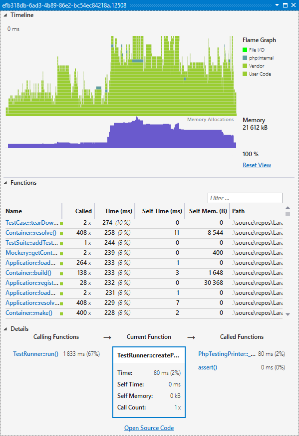Click the User Code legend color swatch
The height and width of the screenshot is (436, 299).
pyautogui.click(x=245, y=74)
